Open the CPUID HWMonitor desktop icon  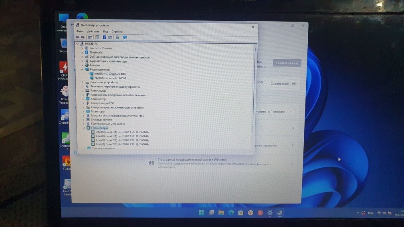(64, 71)
